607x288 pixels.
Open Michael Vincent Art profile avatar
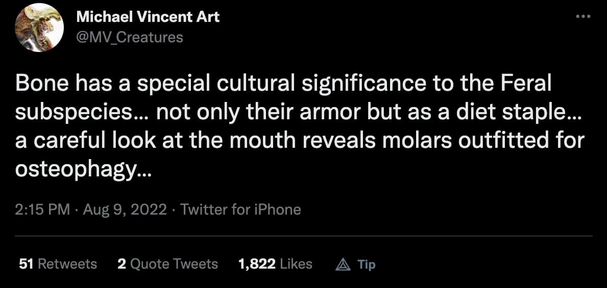click(39, 28)
